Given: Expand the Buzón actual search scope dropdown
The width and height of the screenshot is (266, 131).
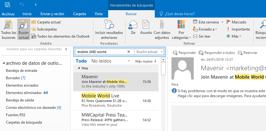Looking at the screenshot, I should coord(162,52).
